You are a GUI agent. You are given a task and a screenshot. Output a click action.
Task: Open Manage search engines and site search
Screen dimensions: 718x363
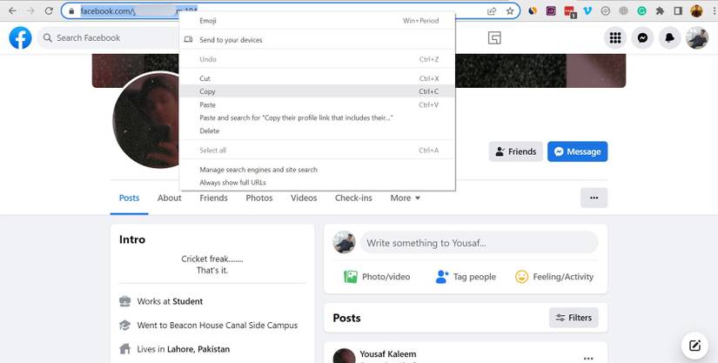(318, 170)
